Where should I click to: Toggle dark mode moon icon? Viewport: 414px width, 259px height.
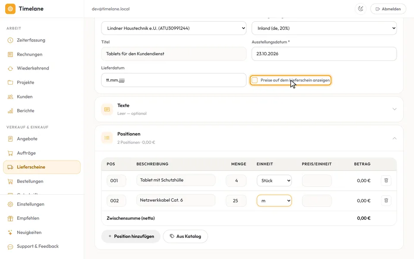tap(361, 9)
